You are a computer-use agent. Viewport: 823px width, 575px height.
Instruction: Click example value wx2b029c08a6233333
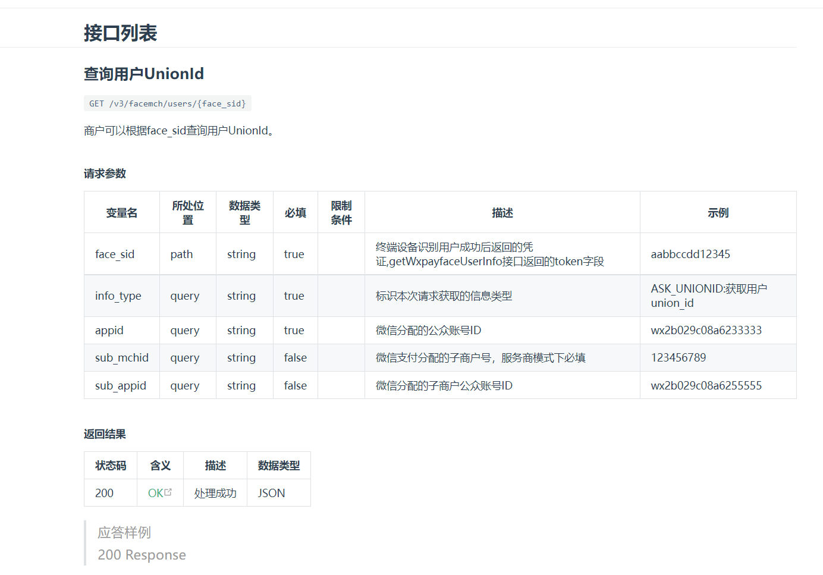706,330
